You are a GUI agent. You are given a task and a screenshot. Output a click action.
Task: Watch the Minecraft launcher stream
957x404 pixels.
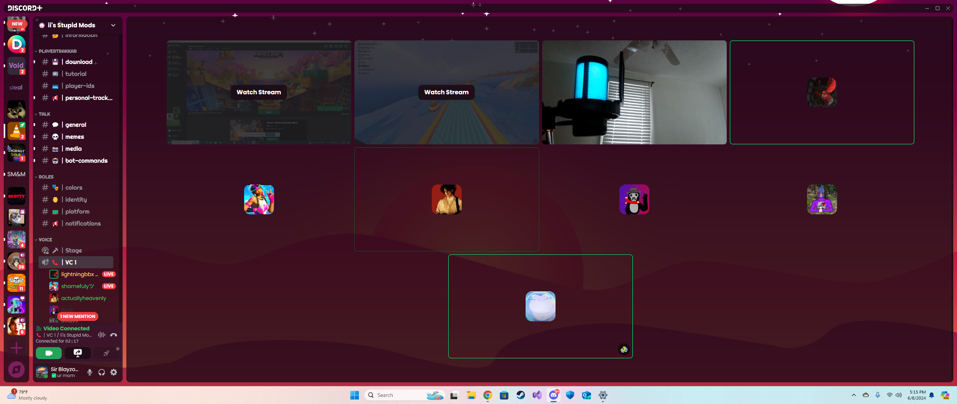(259, 92)
